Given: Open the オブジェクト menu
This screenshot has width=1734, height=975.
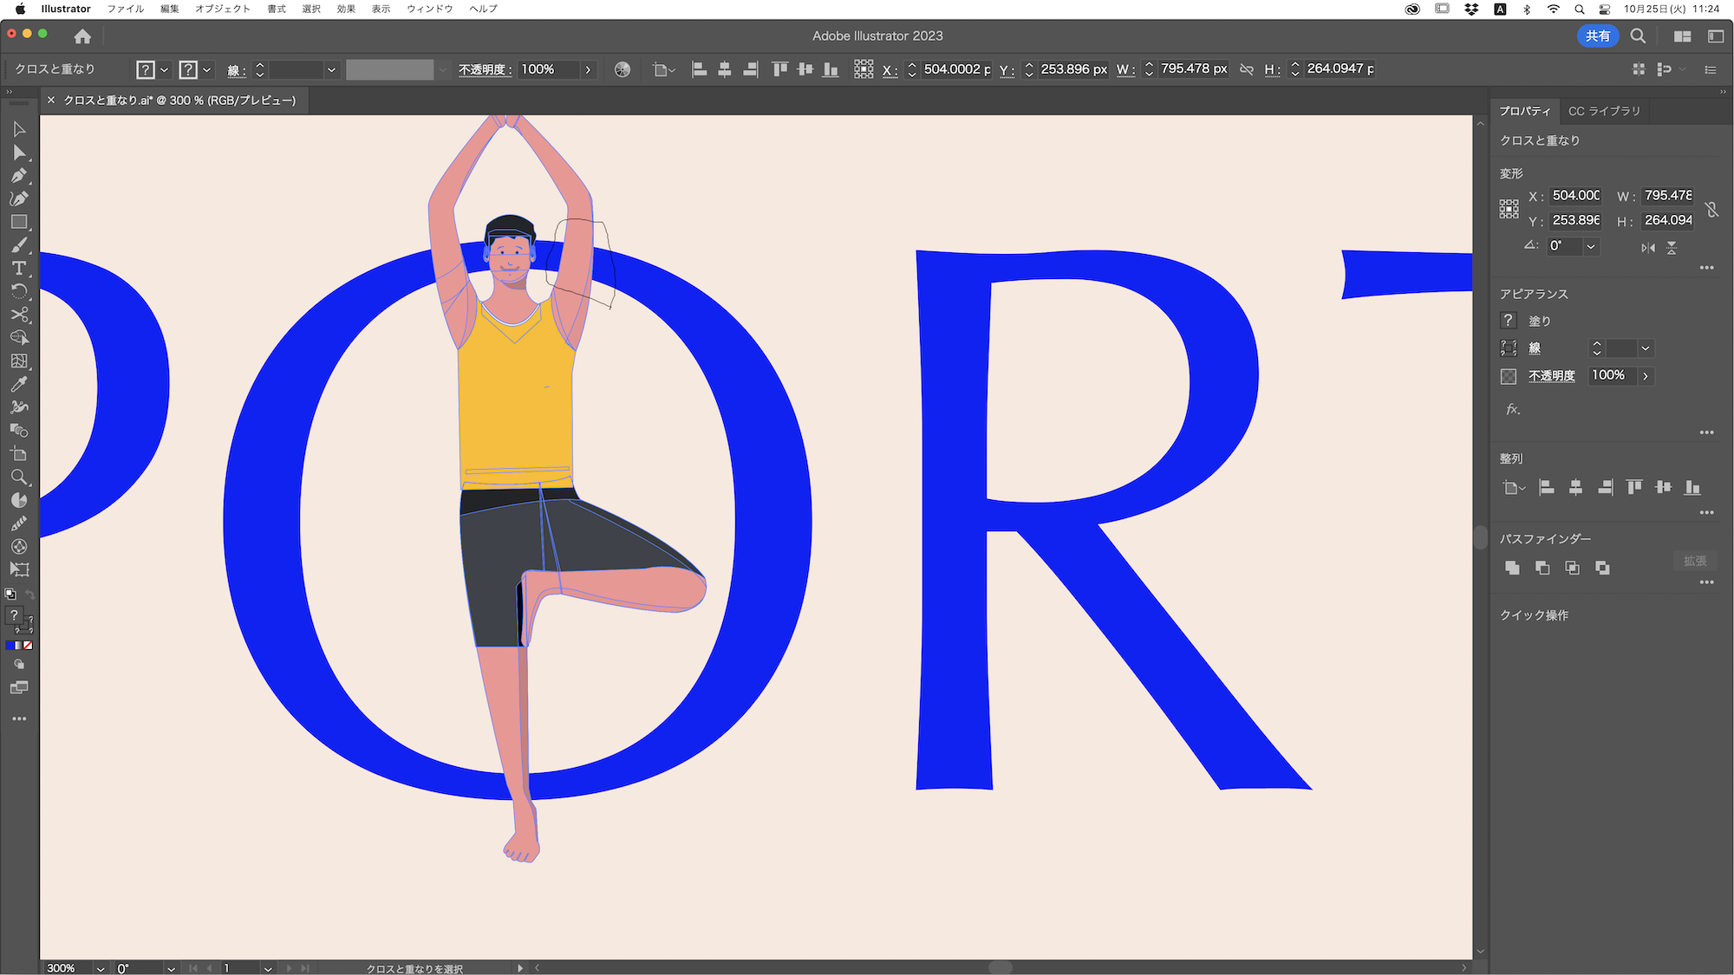Looking at the screenshot, I should point(223,9).
